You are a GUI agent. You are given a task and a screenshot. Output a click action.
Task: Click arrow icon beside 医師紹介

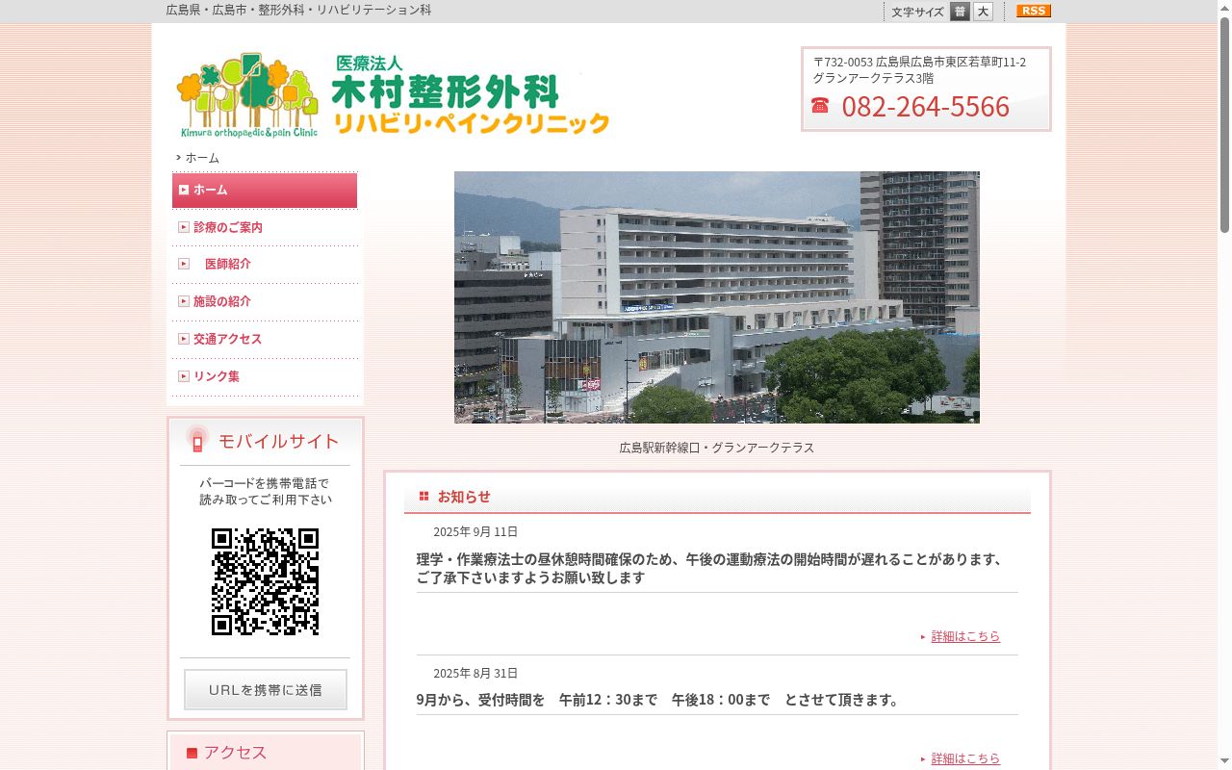[184, 264]
